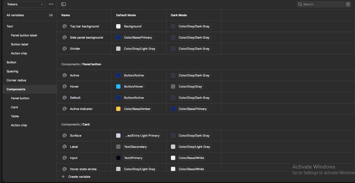355x183 pixels.
Task: Select the Top bar background variable name
Action: point(84,26)
